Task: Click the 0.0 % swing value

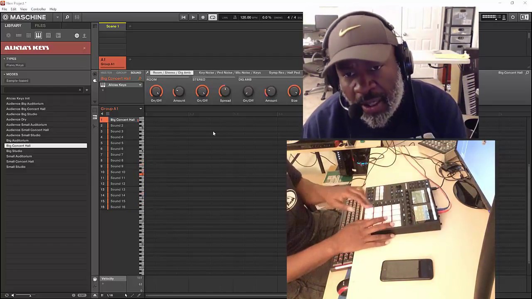Action: [267, 17]
